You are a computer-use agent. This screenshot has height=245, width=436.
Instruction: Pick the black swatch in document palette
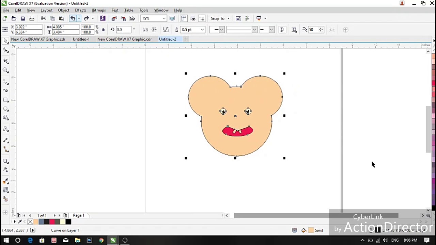coord(68,222)
